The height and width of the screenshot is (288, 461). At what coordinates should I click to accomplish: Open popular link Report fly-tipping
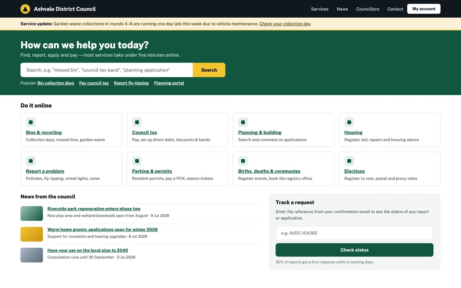coord(131,83)
